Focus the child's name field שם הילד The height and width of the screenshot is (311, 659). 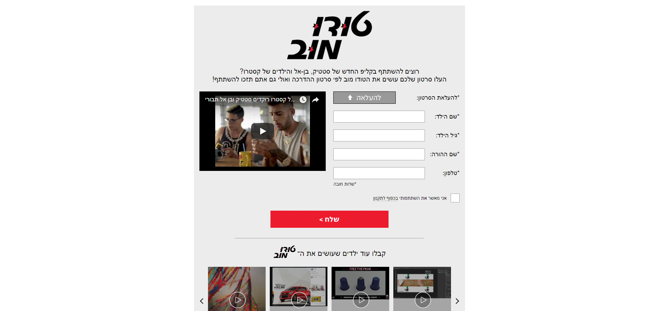pyautogui.click(x=379, y=116)
